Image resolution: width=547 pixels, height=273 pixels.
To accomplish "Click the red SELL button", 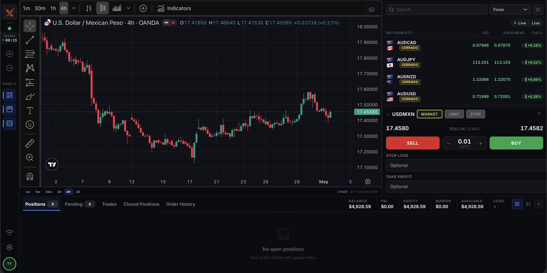I will pos(413,143).
